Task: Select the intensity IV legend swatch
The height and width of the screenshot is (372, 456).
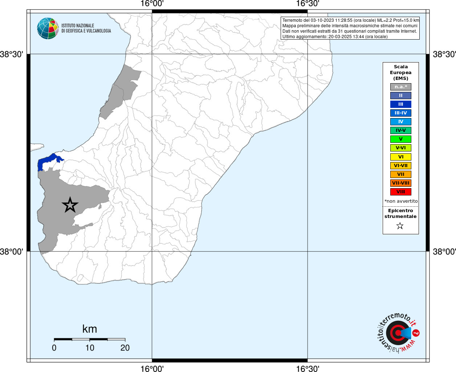Action: click(x=401, y=122)
